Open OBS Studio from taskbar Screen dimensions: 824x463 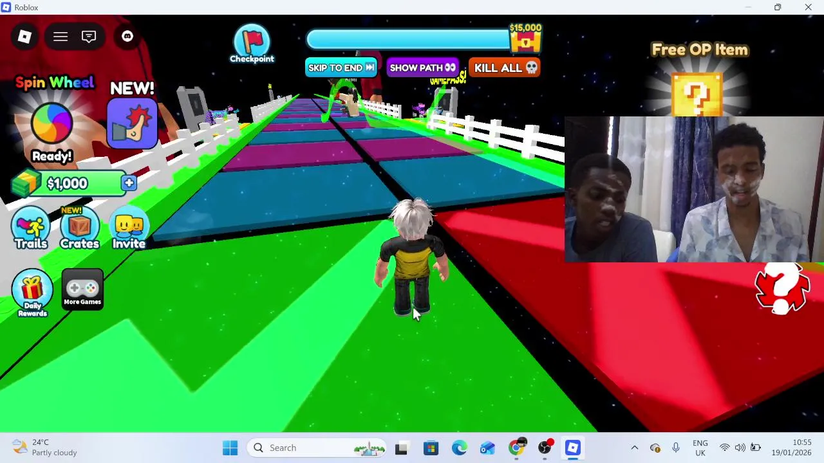coord(545,448)
